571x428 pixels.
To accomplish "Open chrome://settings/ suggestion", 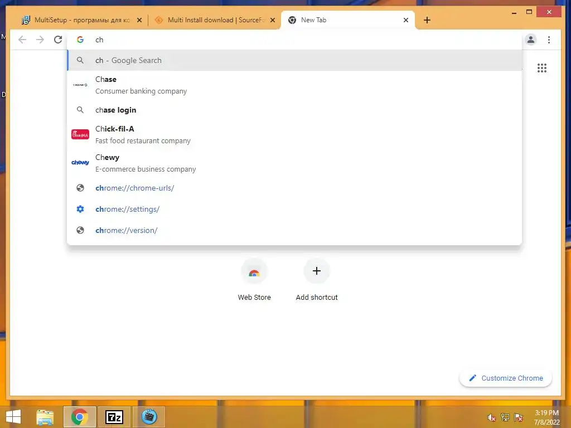I will (294, 210).
